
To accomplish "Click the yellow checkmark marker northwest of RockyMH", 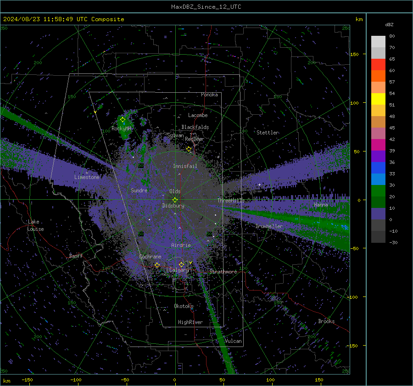I will [95, 112].
